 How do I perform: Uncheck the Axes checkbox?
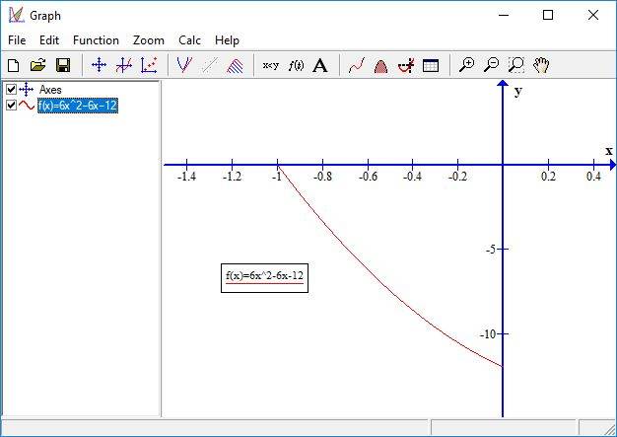pyautogui.click(x=11, y=90)
